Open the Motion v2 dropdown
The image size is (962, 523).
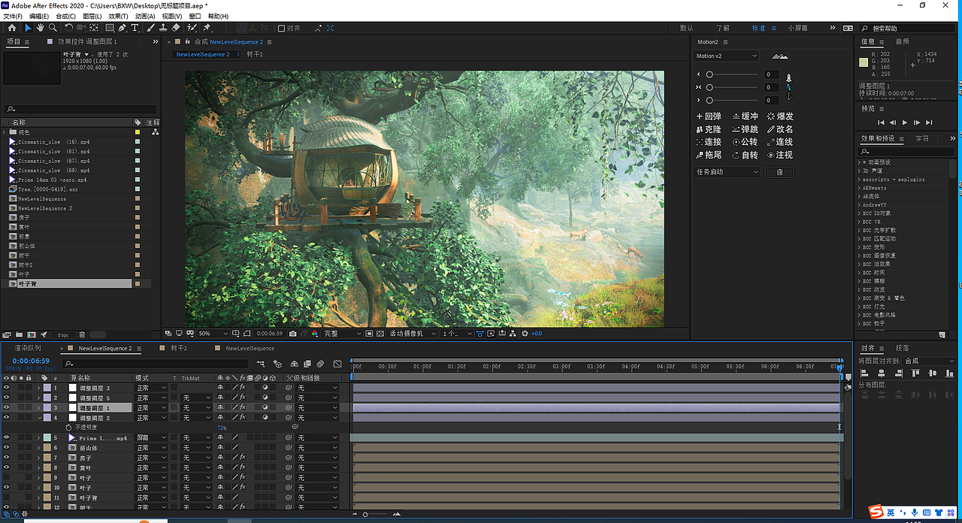click(x=726, y=56)
